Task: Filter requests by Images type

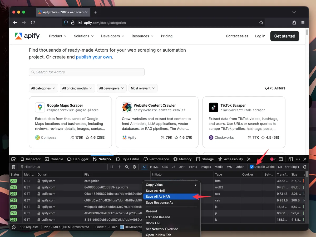Action: point(206,167)
